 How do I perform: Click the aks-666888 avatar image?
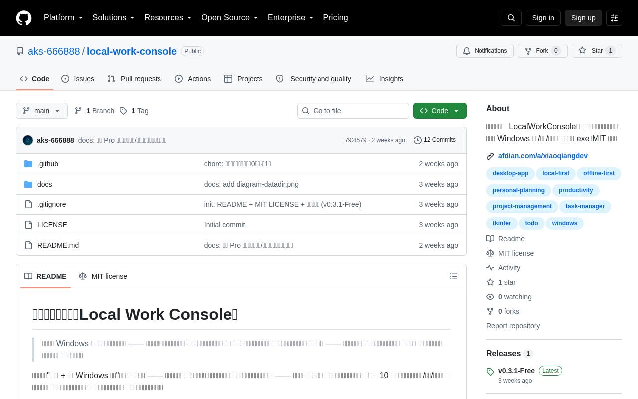(x=28, y=140)
